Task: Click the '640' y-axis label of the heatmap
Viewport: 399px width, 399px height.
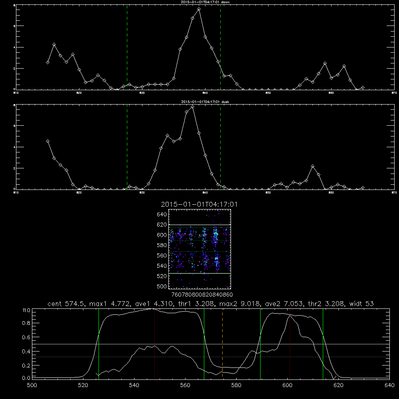Action: coord(162,214)
